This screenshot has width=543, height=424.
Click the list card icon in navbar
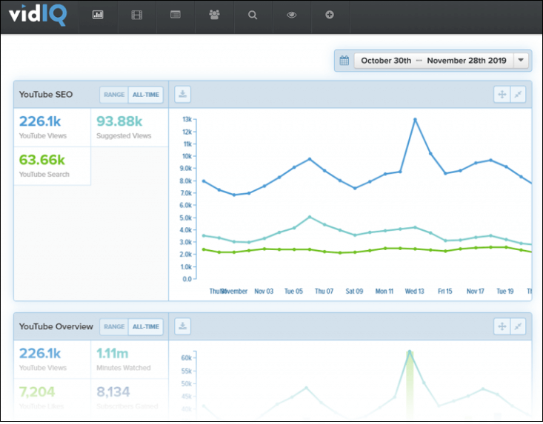[176, 15]
